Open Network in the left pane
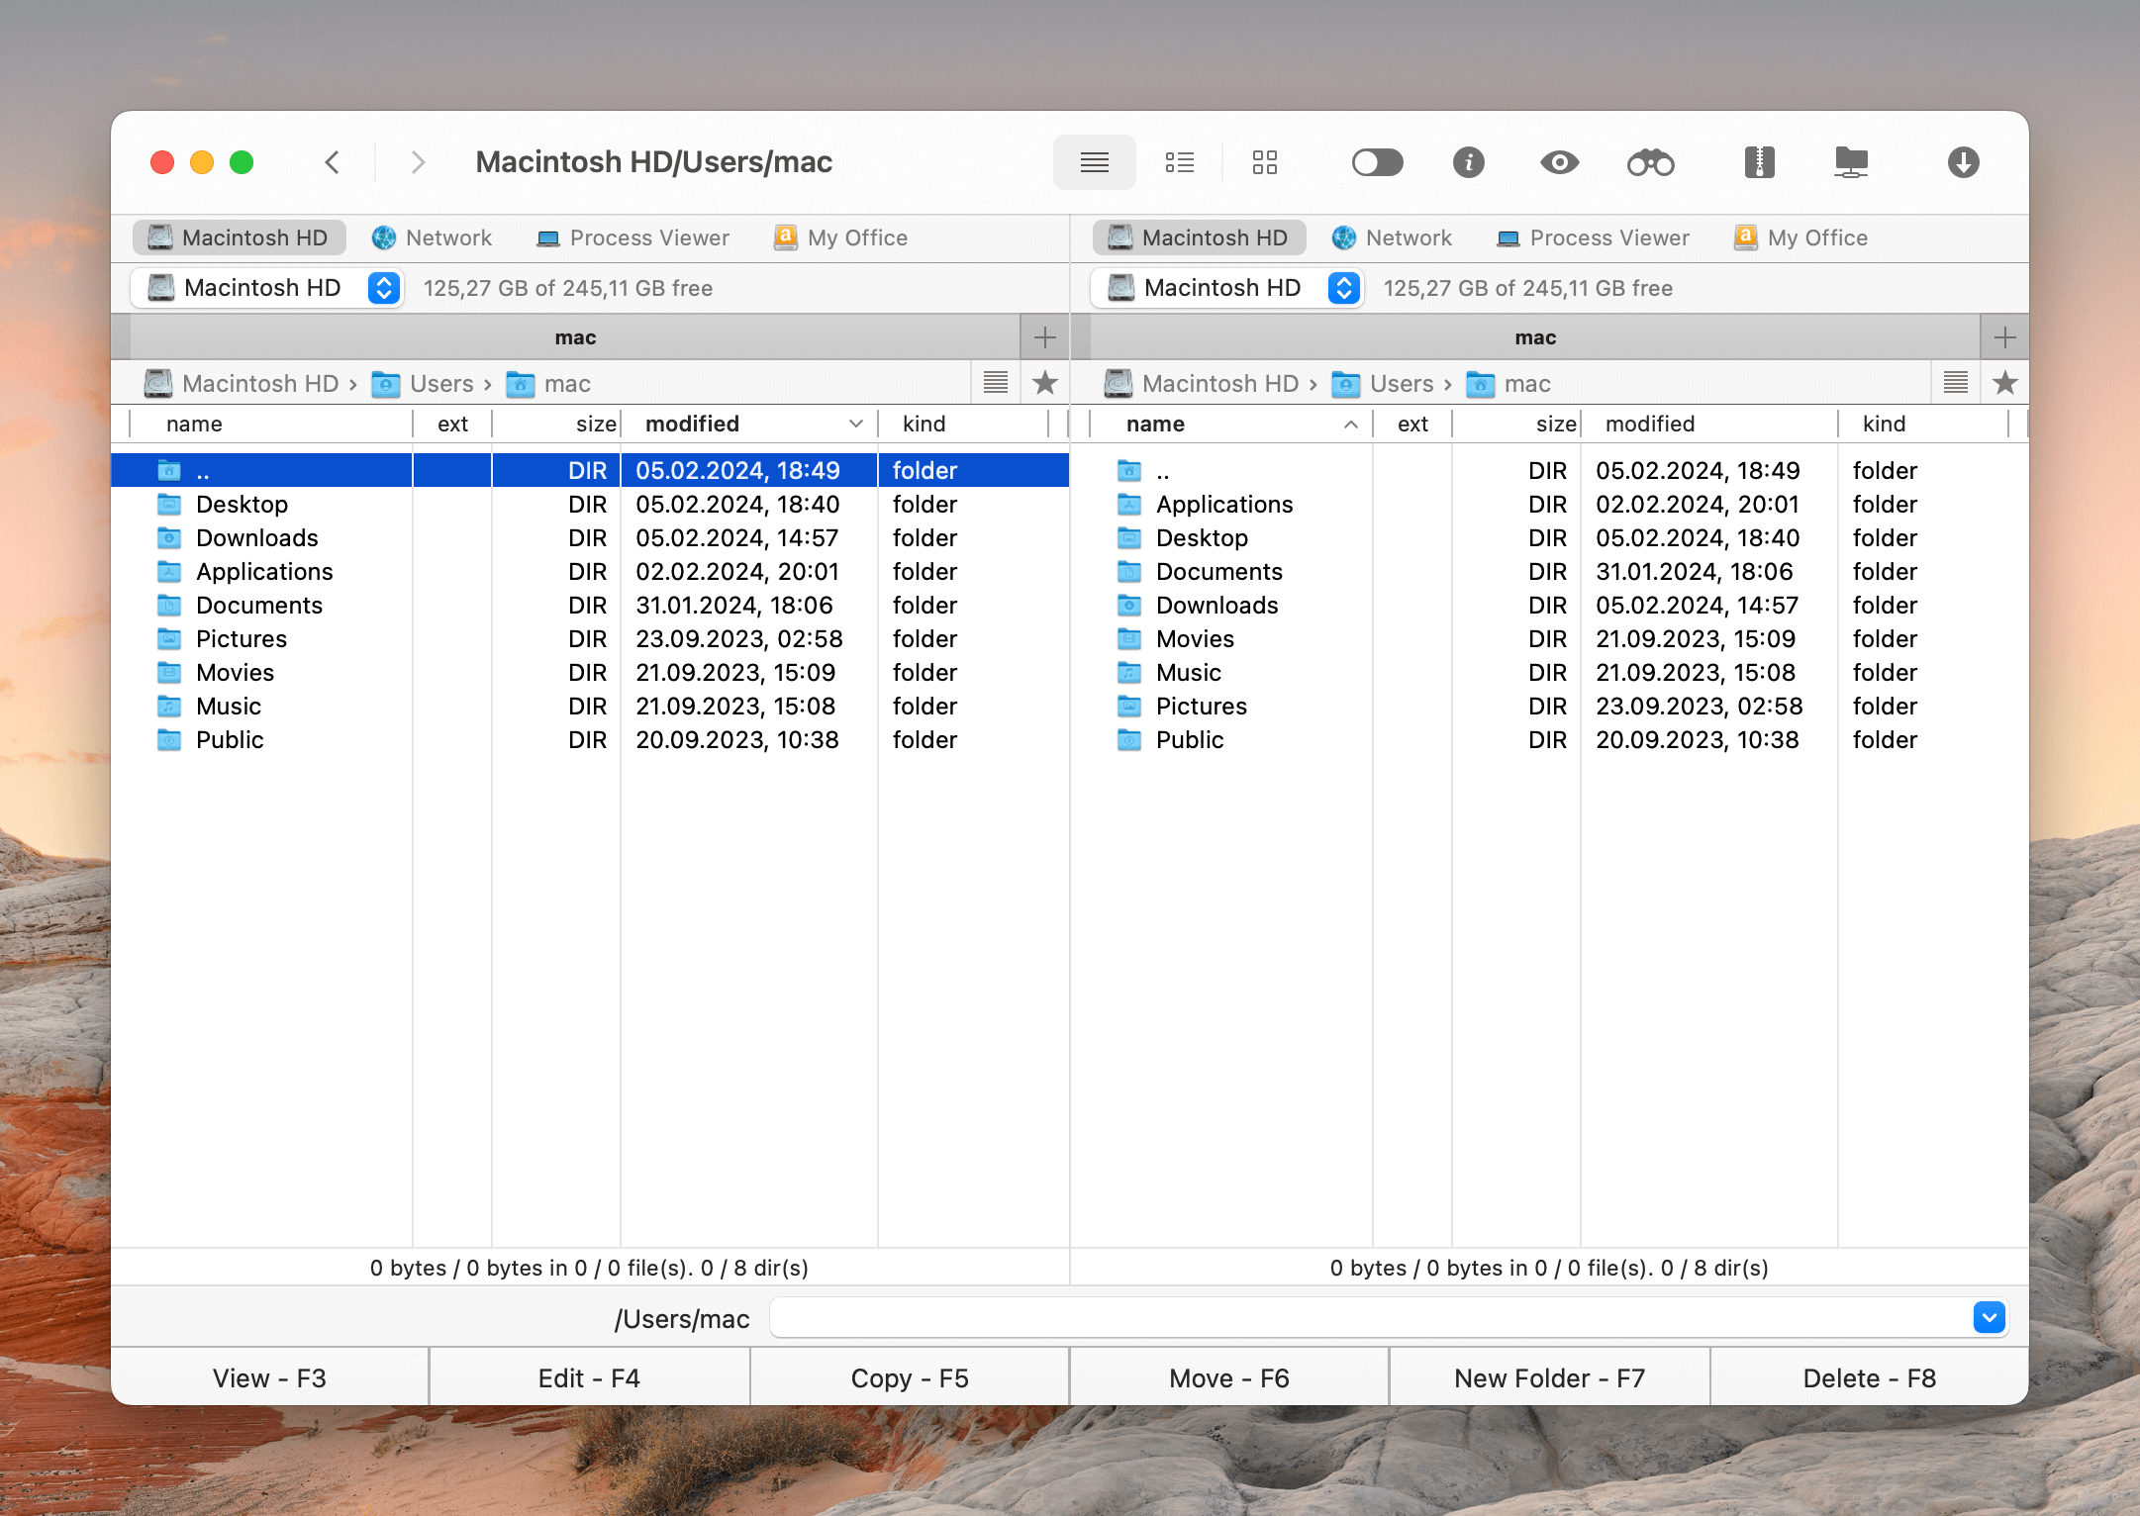 [432, 237]
